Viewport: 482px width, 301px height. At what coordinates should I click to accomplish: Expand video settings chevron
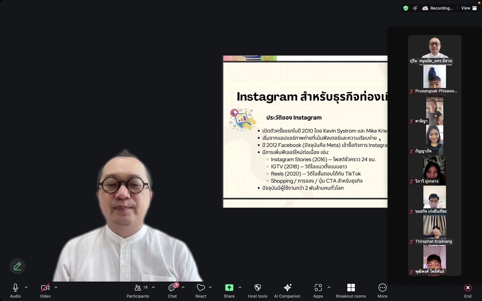[x=56, y=288]
